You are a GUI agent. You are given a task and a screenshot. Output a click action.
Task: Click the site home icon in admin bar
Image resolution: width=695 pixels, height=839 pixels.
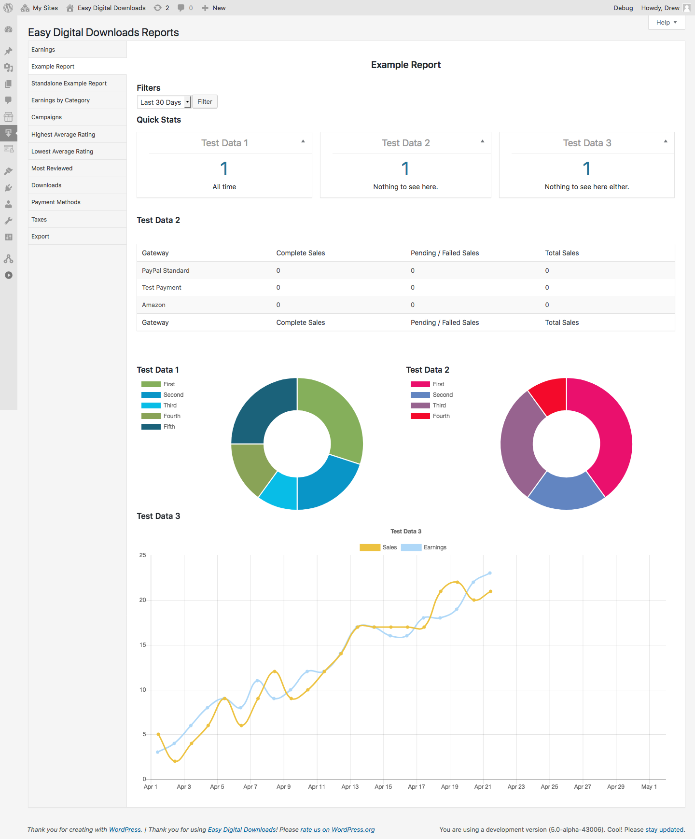point(70,8)
